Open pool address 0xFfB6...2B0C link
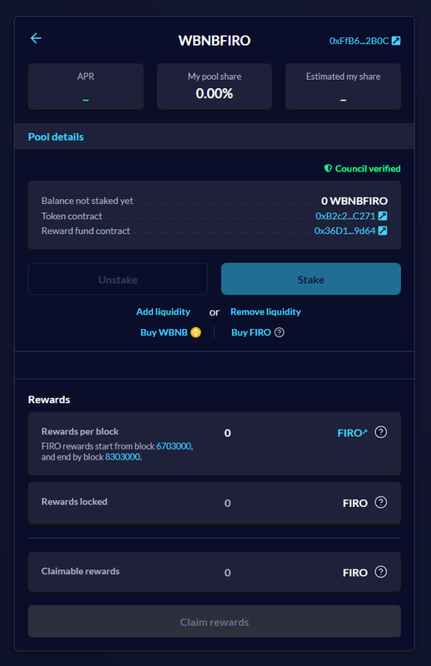The height and width of the screenshot is (666, 431). (x=359, y=41)
